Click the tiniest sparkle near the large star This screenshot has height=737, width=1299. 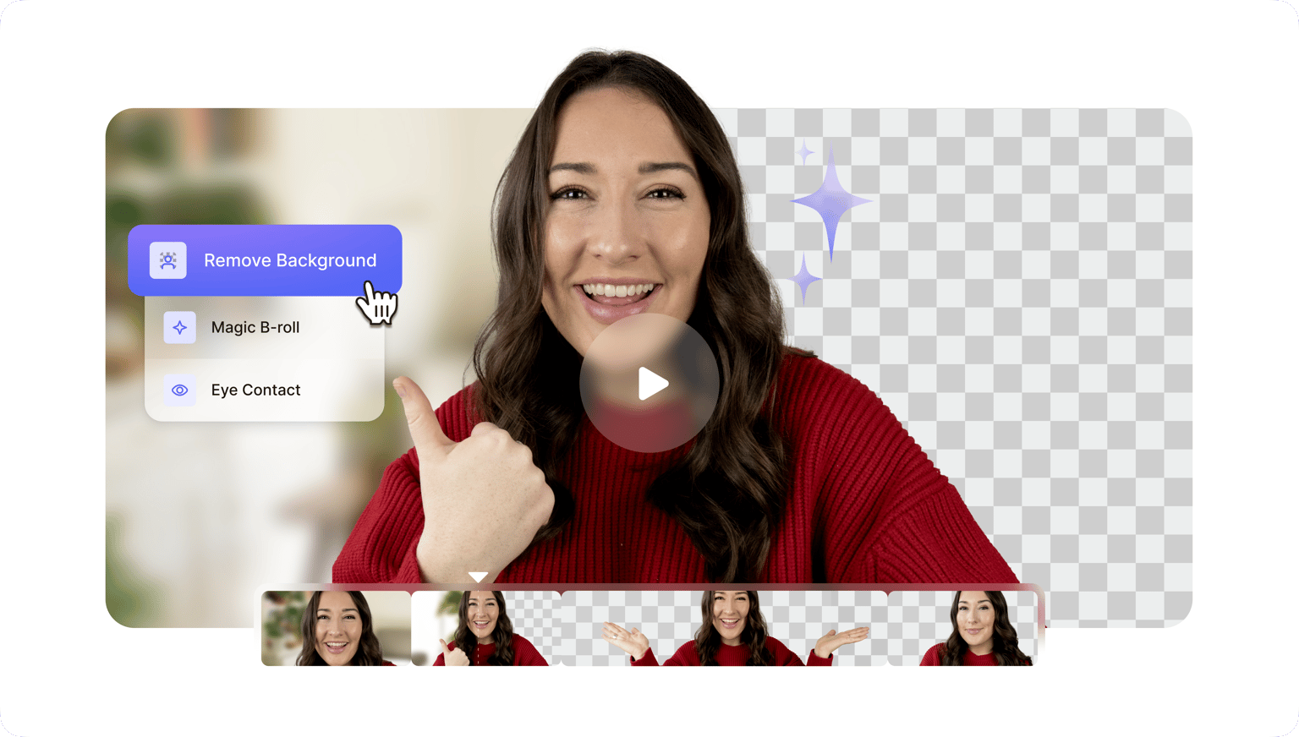[805, 153]
